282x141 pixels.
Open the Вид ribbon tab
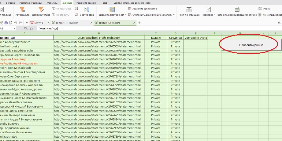(105, 3)
